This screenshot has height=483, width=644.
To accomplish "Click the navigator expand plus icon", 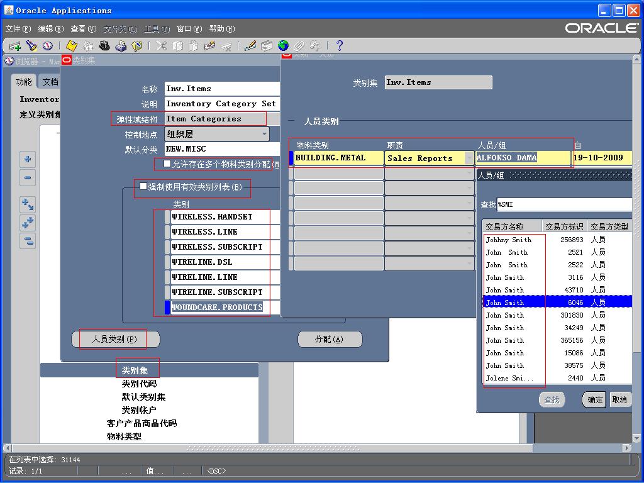I will point(28,159).
